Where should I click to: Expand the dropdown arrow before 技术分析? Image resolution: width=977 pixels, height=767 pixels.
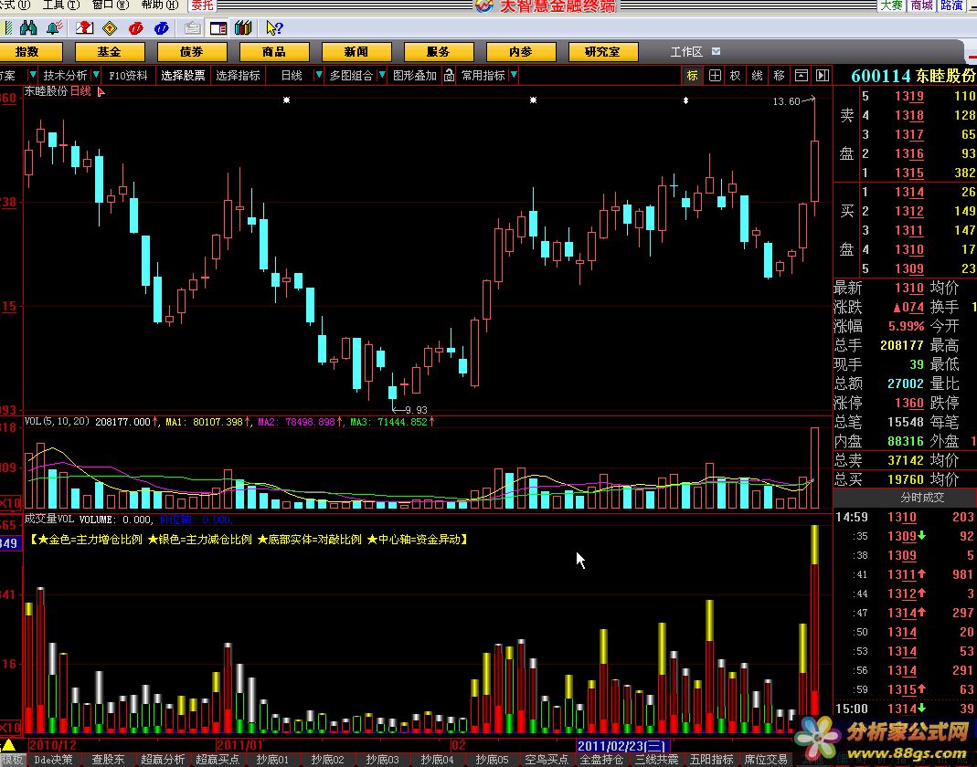tap(32, 75)
